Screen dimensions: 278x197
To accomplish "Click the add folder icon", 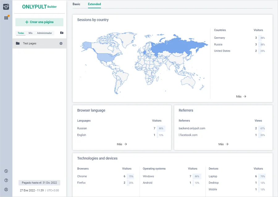I will coord(61,33).
